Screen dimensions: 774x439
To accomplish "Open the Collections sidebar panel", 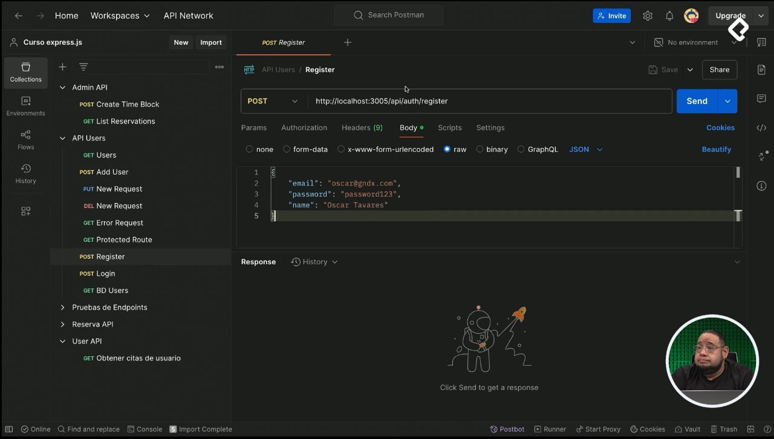I will coord(25,73).
